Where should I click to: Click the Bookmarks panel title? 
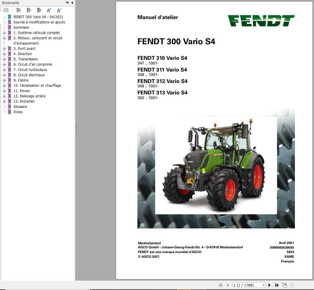point(11,3)
